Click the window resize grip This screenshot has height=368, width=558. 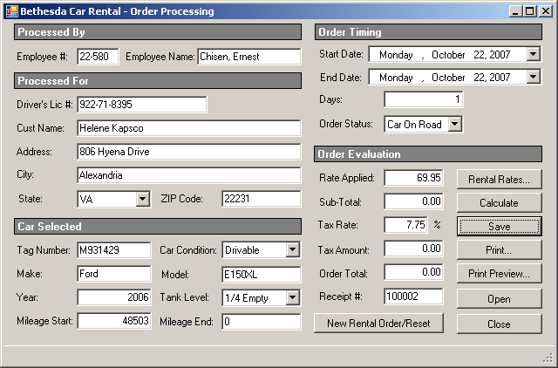[x=548, y=358]
